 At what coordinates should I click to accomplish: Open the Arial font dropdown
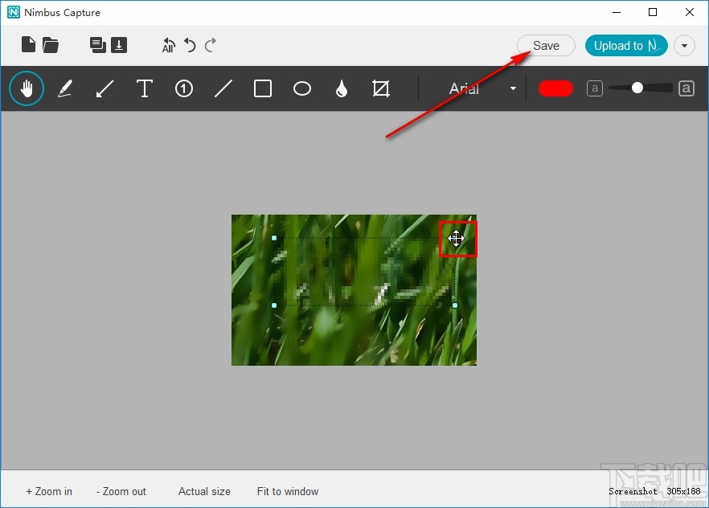[x=482, y=88]
